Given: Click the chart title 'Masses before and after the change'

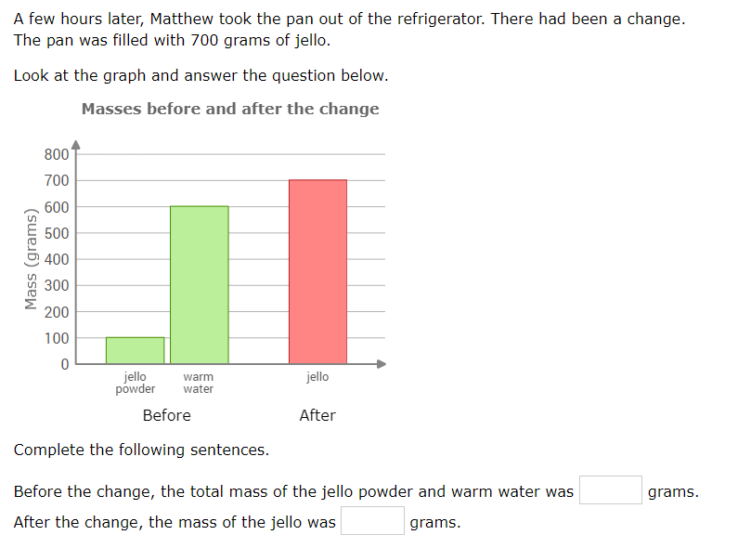Looking at the screenshot, I should click(x=230, y=109).
